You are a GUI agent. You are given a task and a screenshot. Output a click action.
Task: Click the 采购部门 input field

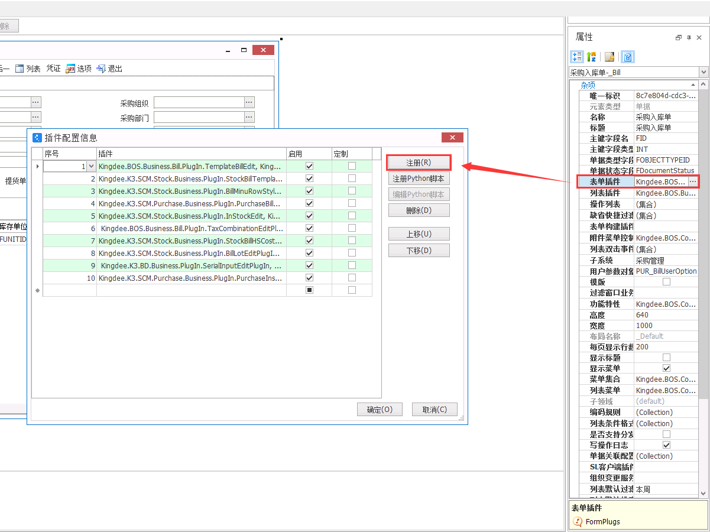pos(199,117)
